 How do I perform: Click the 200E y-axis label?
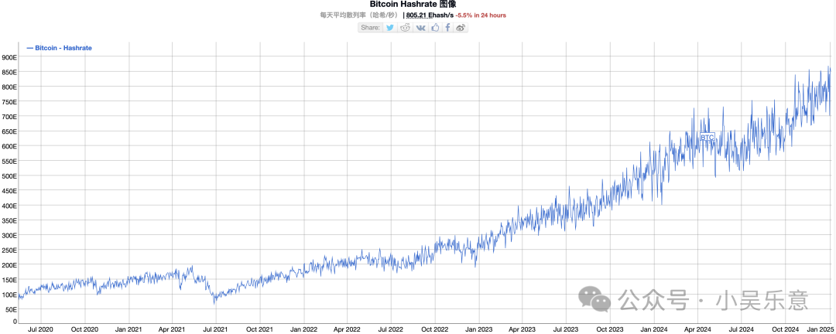(9, 264)
